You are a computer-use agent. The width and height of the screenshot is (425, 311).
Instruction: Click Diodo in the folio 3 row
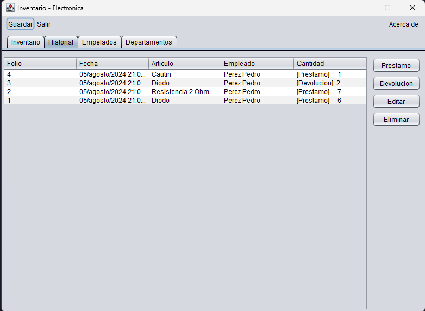point(185,83)
